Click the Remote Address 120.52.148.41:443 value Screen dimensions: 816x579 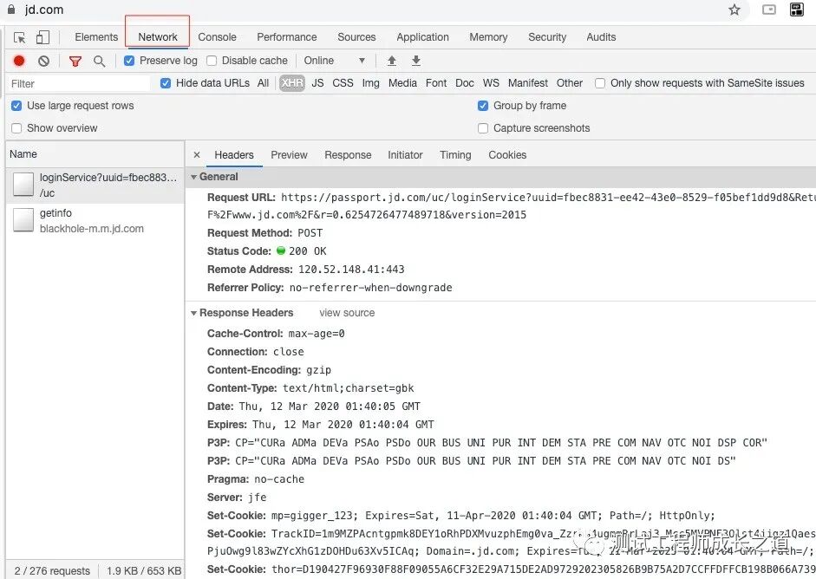(x=351, y=270)
